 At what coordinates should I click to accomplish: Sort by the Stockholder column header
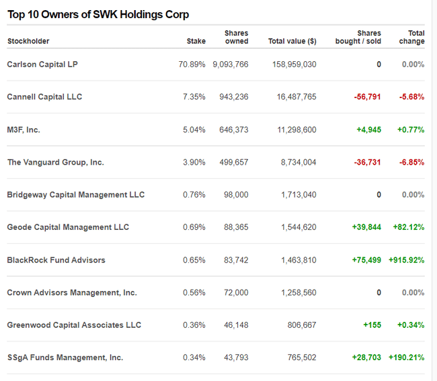pos(28,41)
